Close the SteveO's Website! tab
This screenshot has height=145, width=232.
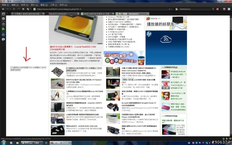[78, 14]
